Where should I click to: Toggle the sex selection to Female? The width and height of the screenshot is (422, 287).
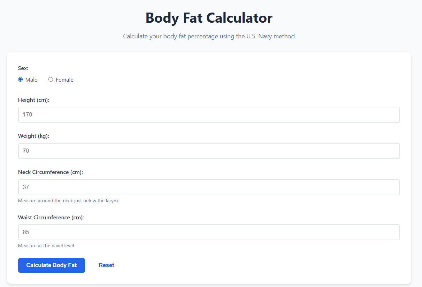pos(51,80)
